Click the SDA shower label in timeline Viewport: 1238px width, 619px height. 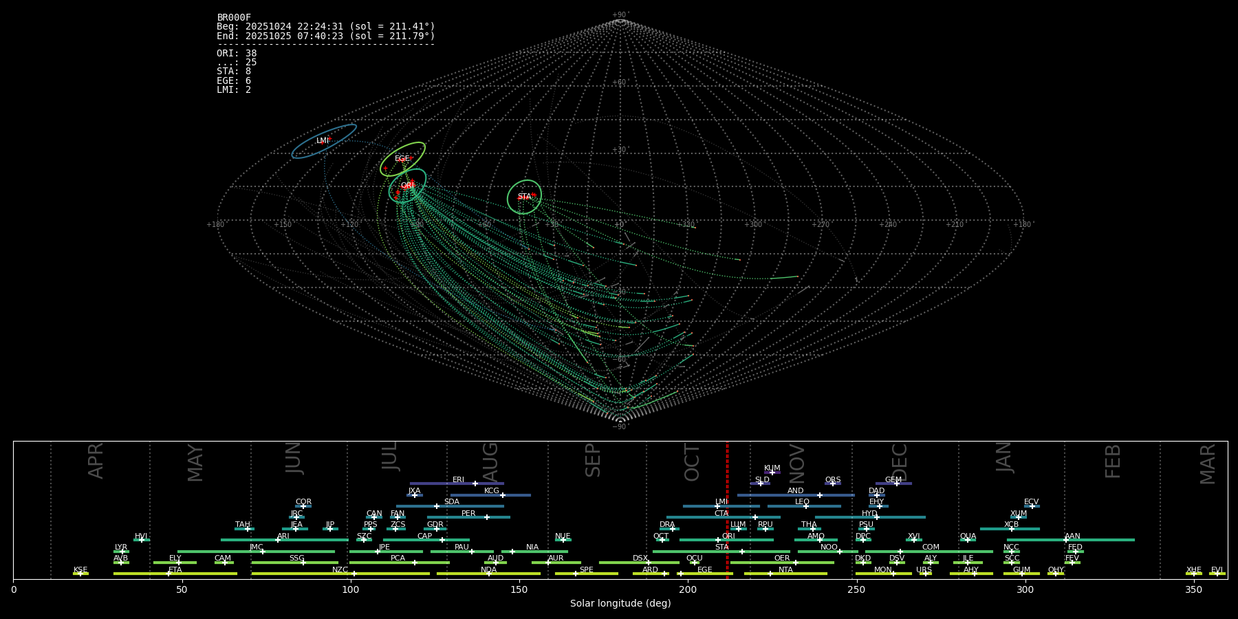tap(452, 502)
